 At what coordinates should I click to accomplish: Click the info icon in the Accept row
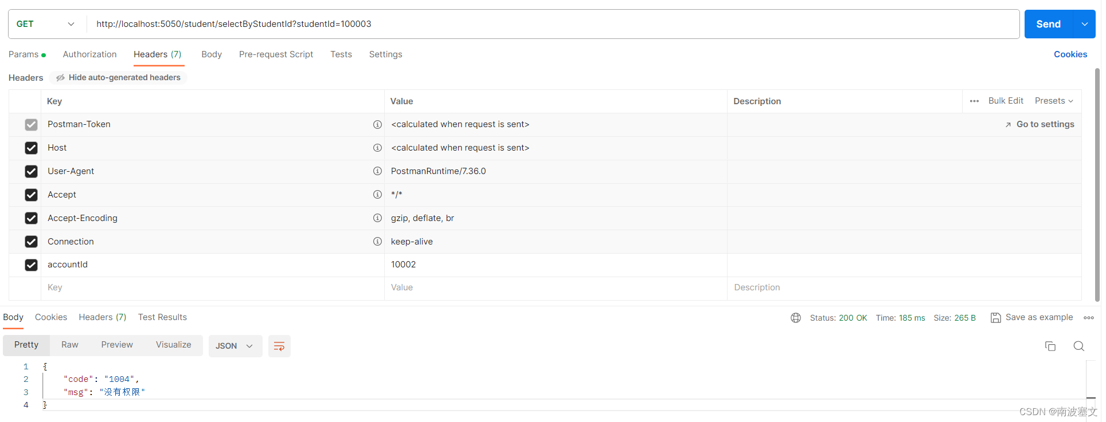coord(377,195)
